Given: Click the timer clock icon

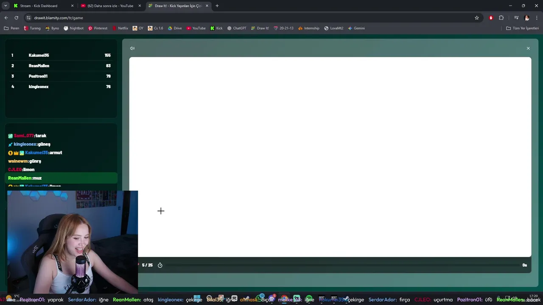Looking at the screenshot, I should (x=160, y=265).
